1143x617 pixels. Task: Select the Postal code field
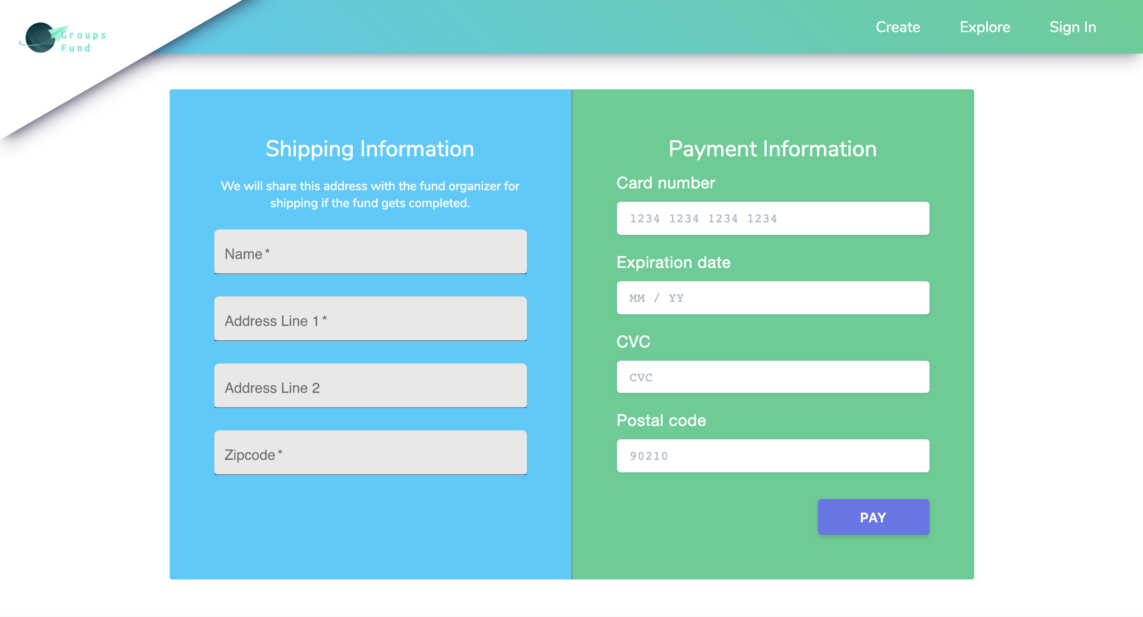(772, 456)
